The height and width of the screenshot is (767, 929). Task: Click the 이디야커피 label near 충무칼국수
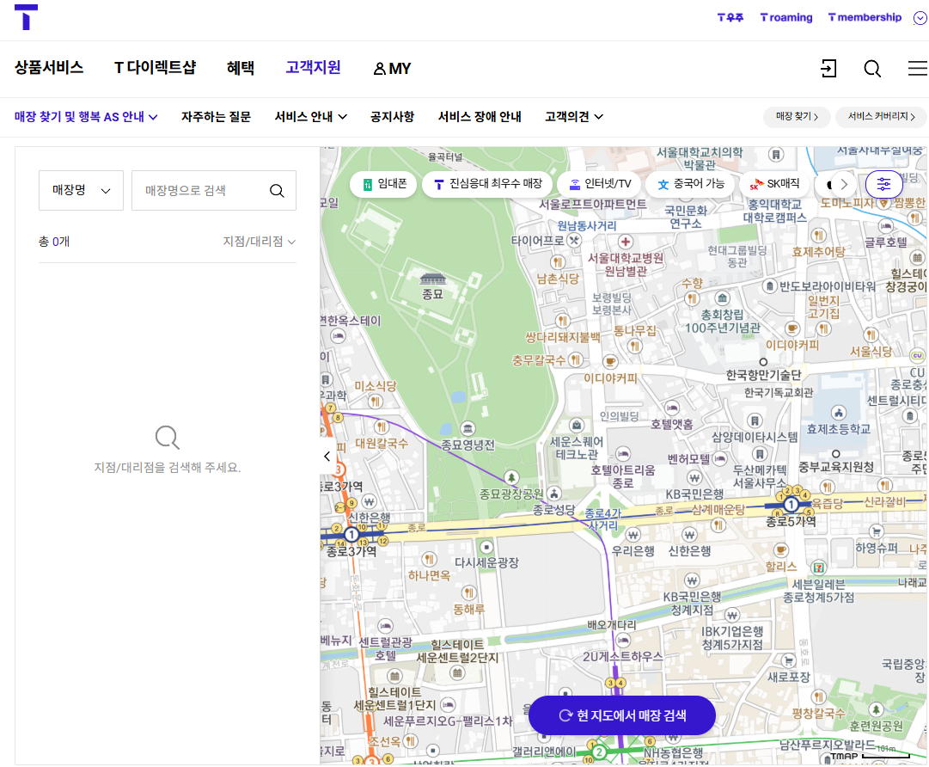pyautogui.click(x=610, y=377)
